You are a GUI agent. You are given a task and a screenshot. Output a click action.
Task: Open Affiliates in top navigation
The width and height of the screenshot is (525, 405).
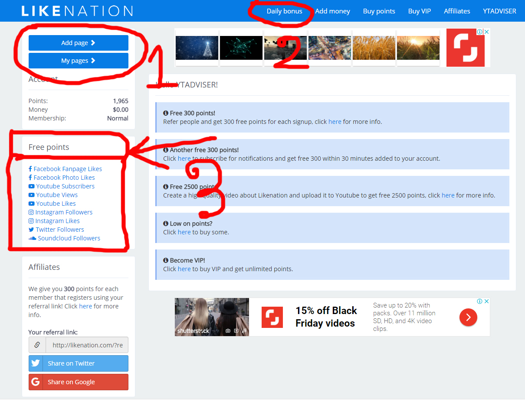click(x=457, y=11)
